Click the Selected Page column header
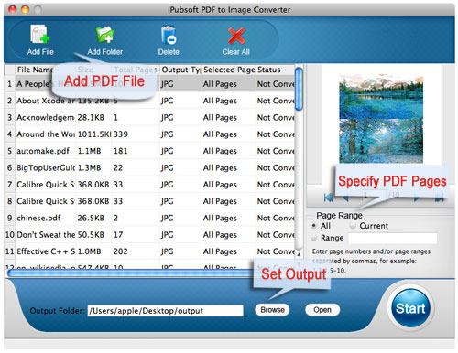This screenshot has width=458, height=353. (x=229, y=70)
